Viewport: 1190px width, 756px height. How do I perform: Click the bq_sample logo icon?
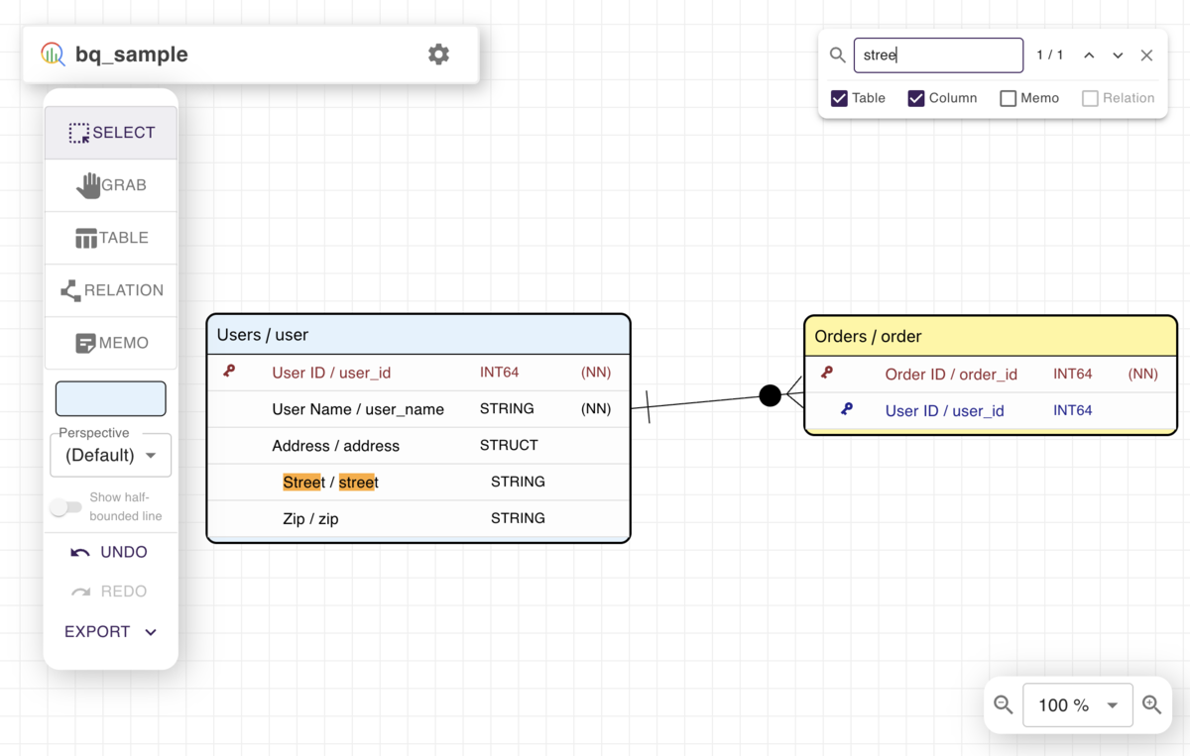tap(54, 54)
